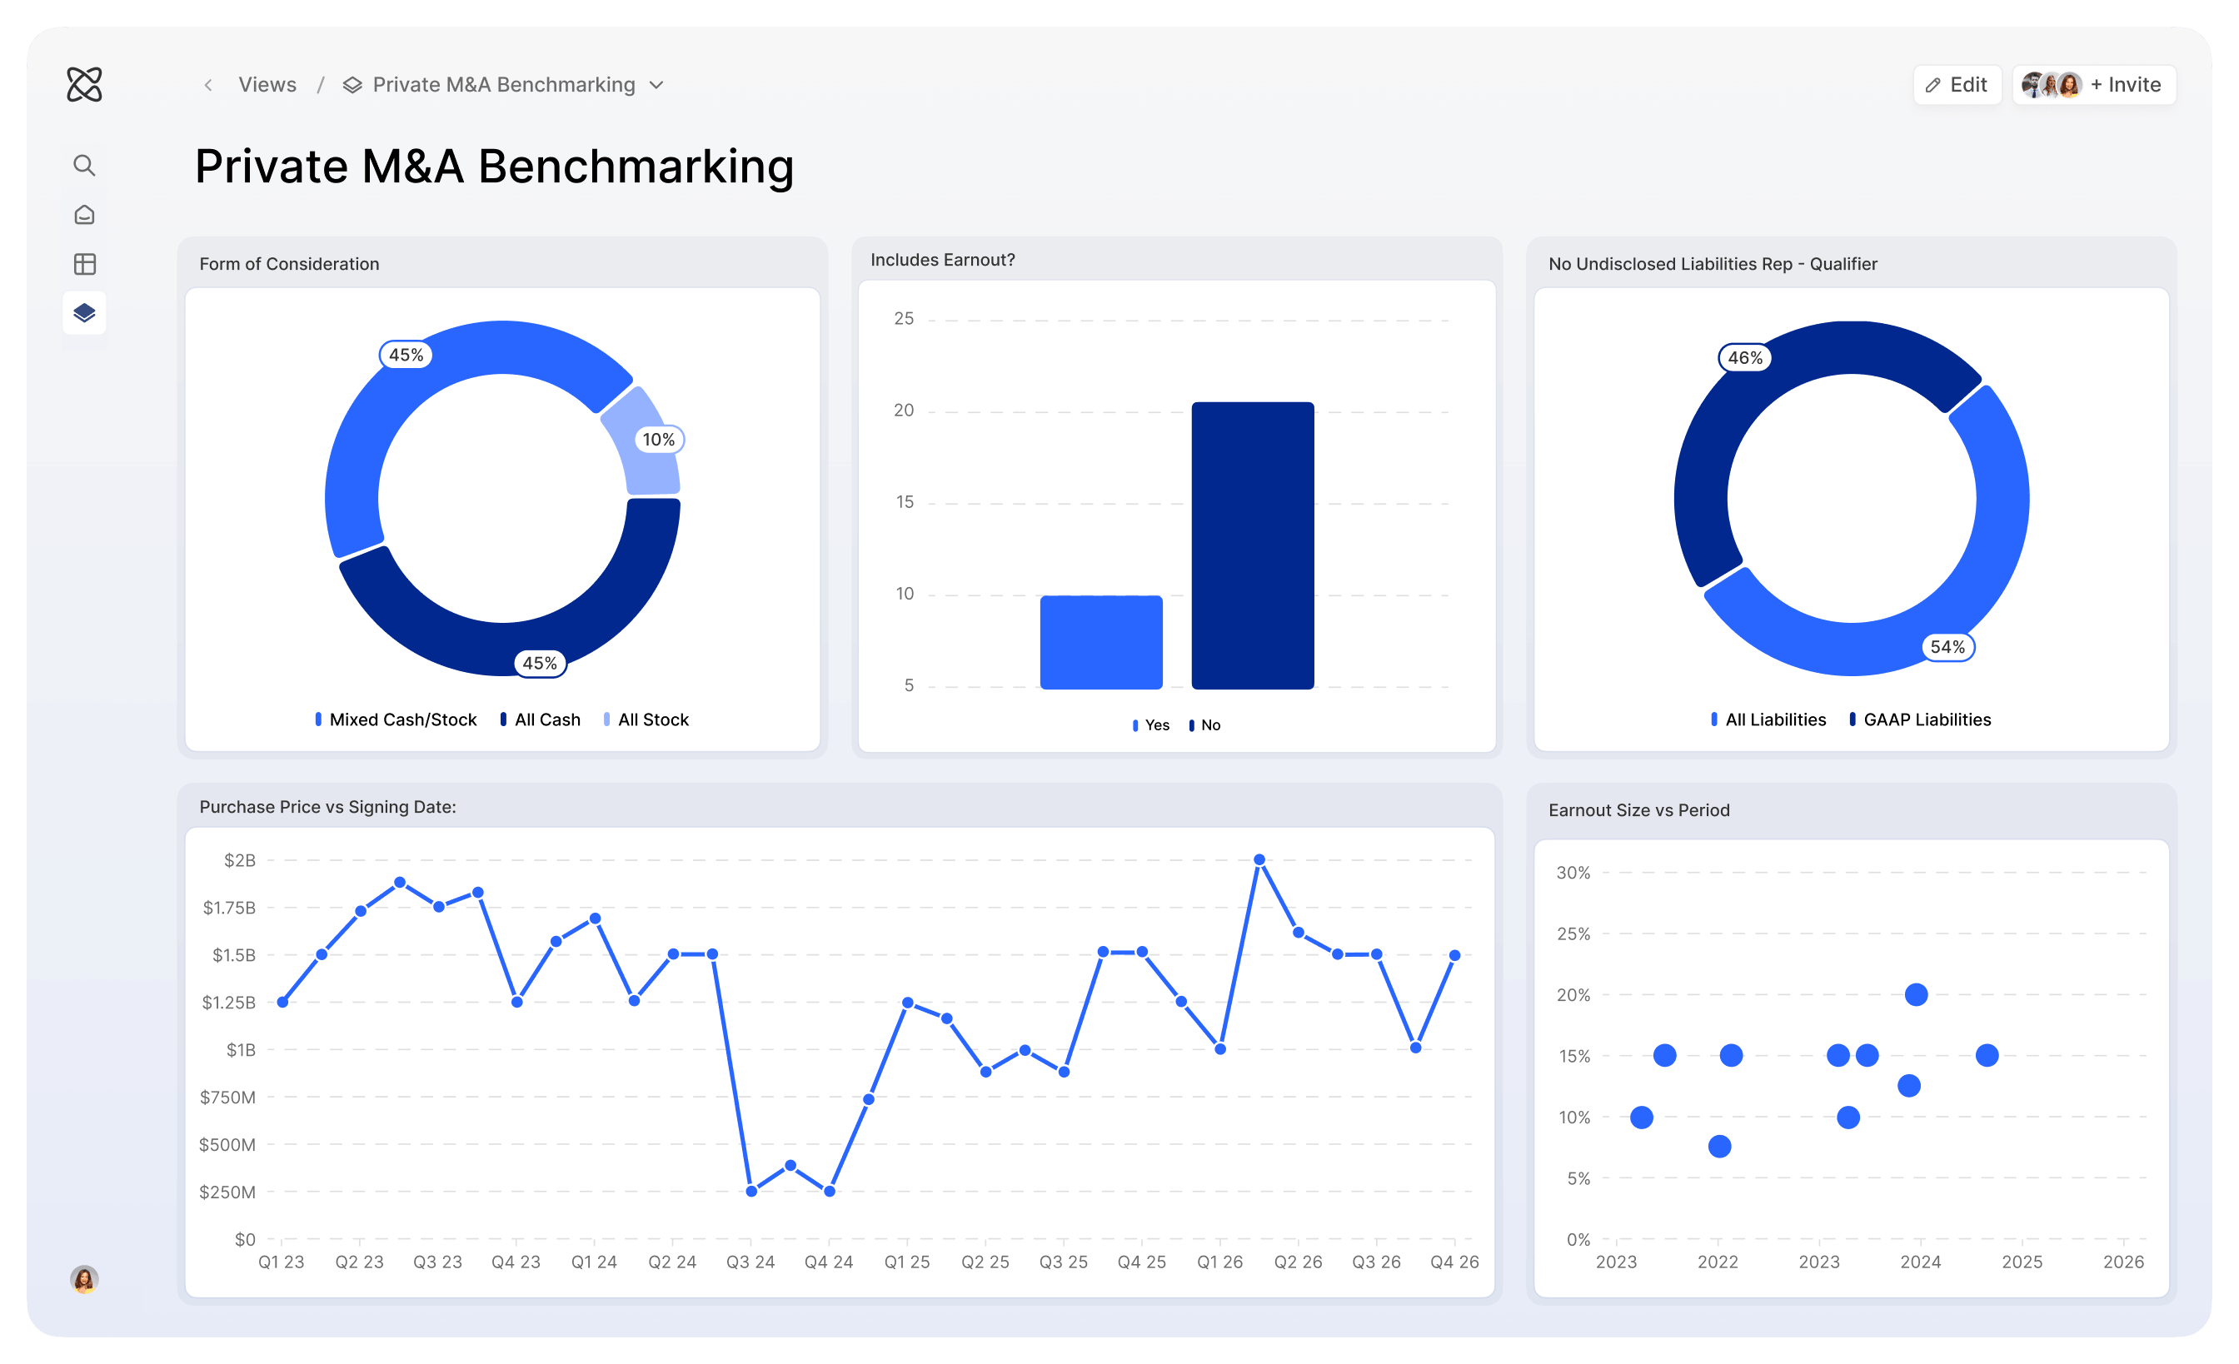This screenshot has height=1364, width=2239.
Task: Toggle the All Stock legend series
Action: [646, 719]
